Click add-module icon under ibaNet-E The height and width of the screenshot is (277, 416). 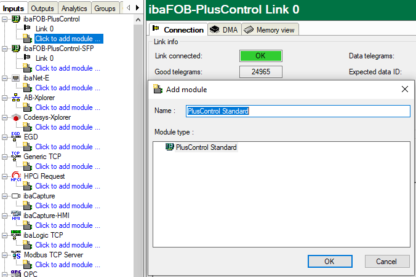(x=27, y=88)
